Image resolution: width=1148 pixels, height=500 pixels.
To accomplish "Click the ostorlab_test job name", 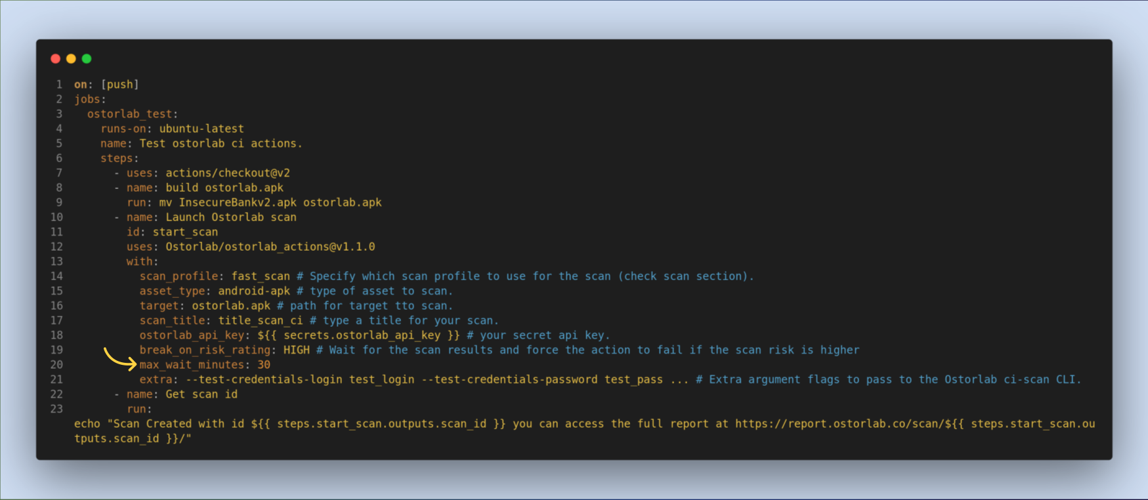I will (130, 114).
